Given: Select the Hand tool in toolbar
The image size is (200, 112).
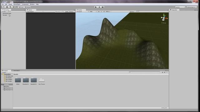Looking at the screenshot, I should pos(4,7).
